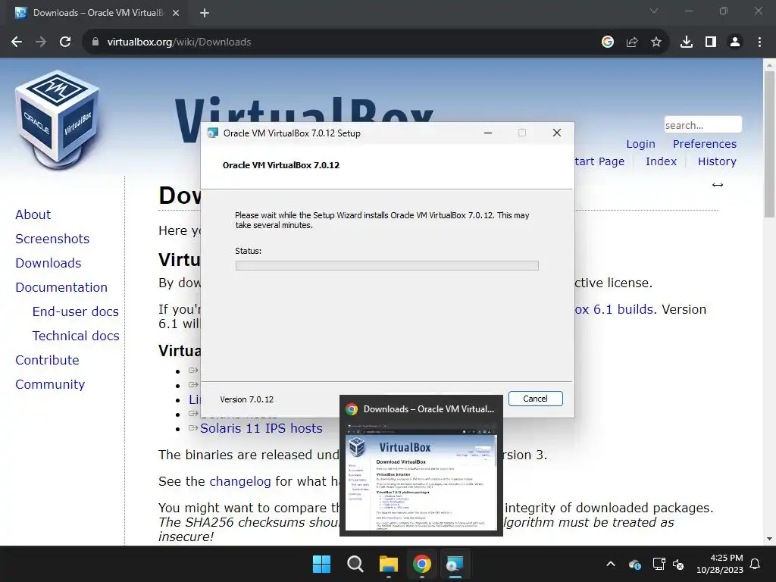Open the changelog link
The width and height of the screenshot is (776, 582).
(x=240, y=481)
